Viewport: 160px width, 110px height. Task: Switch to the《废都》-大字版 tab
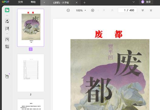(61, 3)
